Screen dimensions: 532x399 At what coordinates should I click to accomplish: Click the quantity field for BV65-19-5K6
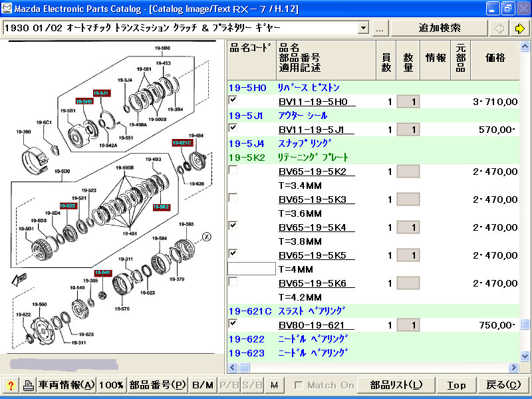pos(408,283)
